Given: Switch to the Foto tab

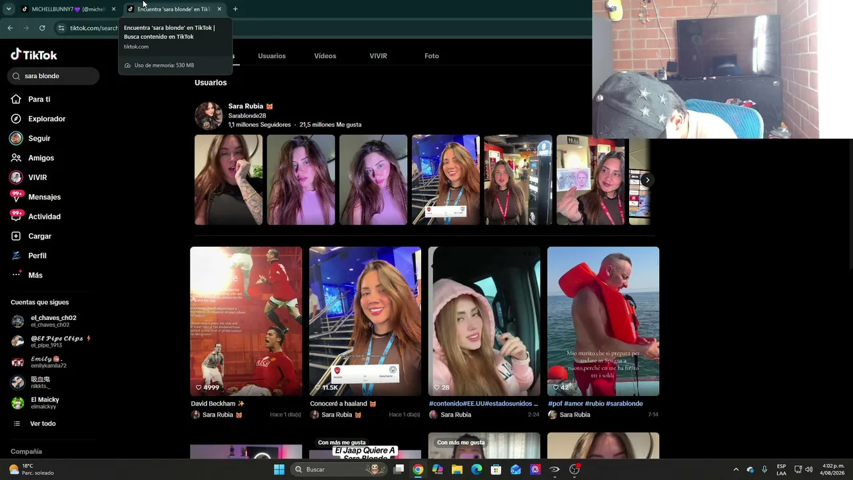Looking at the screenshot, I should [x=432, y=56].
